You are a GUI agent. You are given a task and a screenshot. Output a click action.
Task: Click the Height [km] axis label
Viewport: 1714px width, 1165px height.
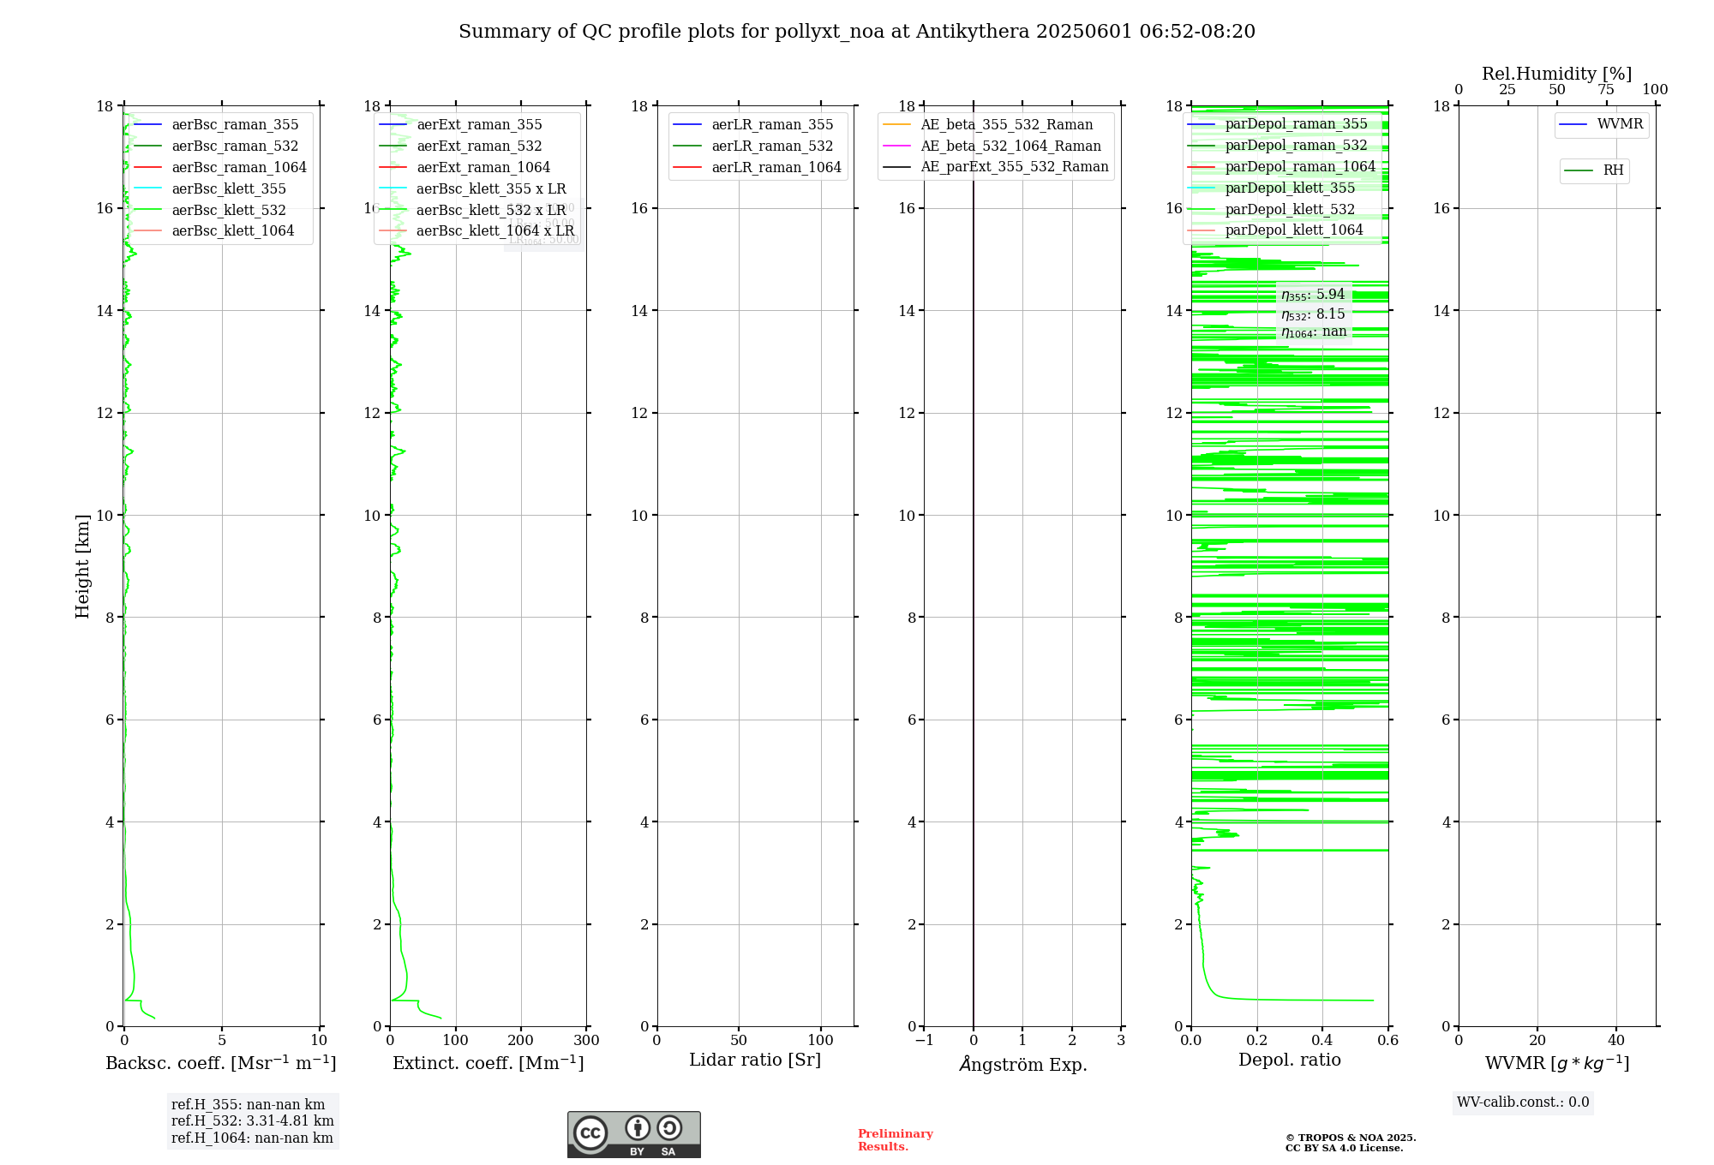tap(82, 565)
